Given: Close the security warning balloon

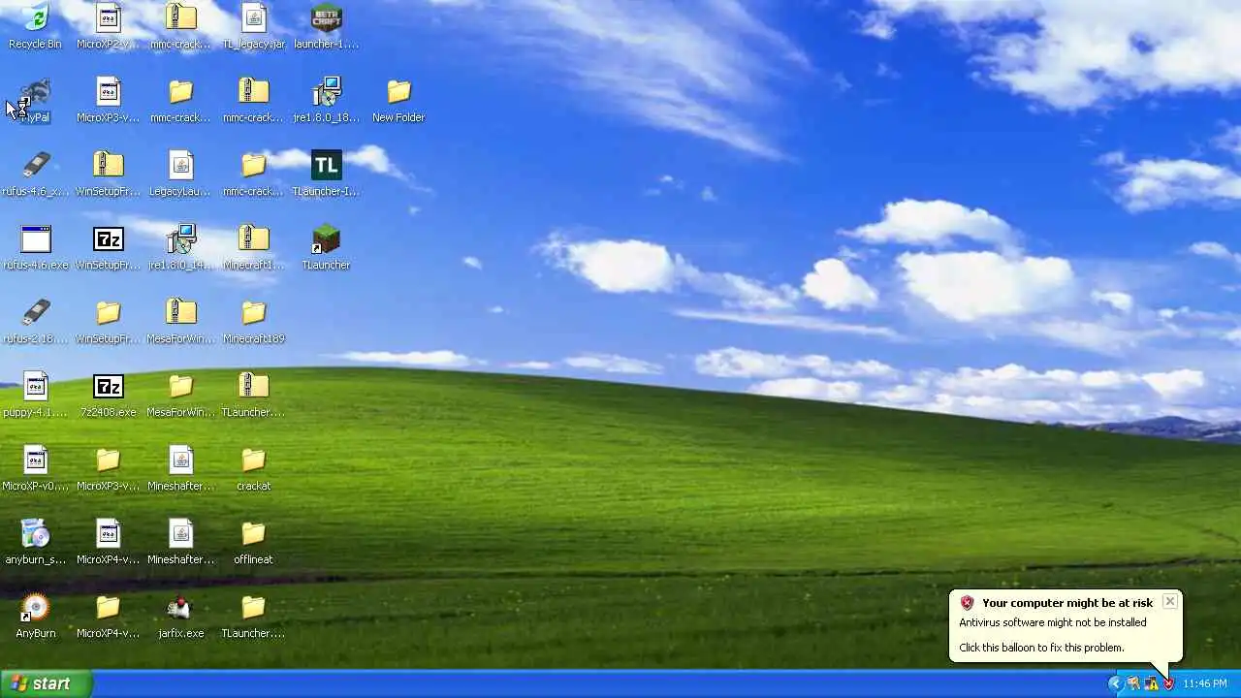Looking at the screenshot, I should [x=1170, y=602].
